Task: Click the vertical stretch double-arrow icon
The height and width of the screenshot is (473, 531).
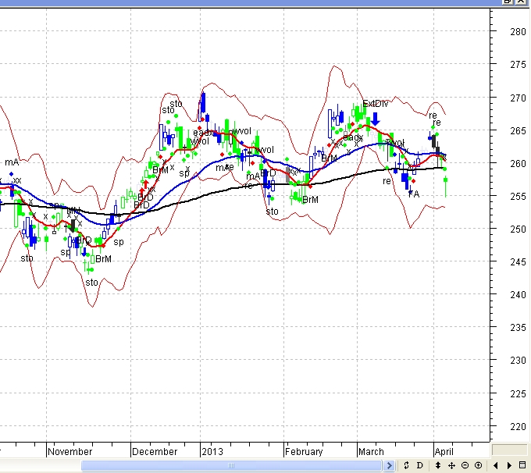Action: [438, 466]
